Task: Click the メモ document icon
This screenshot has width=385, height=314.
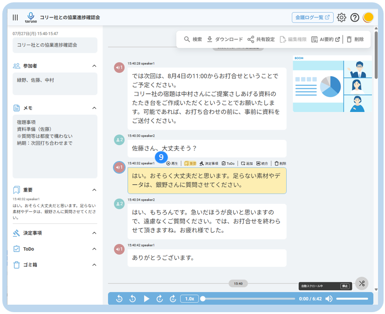Action: pyautogui.click(x=16, y=108)
